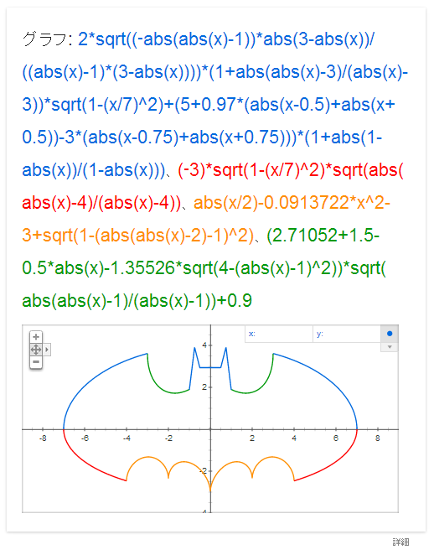Zoom out with the graph minus button
The width and height of the screenshot is (434, 555).
(36, 362)
